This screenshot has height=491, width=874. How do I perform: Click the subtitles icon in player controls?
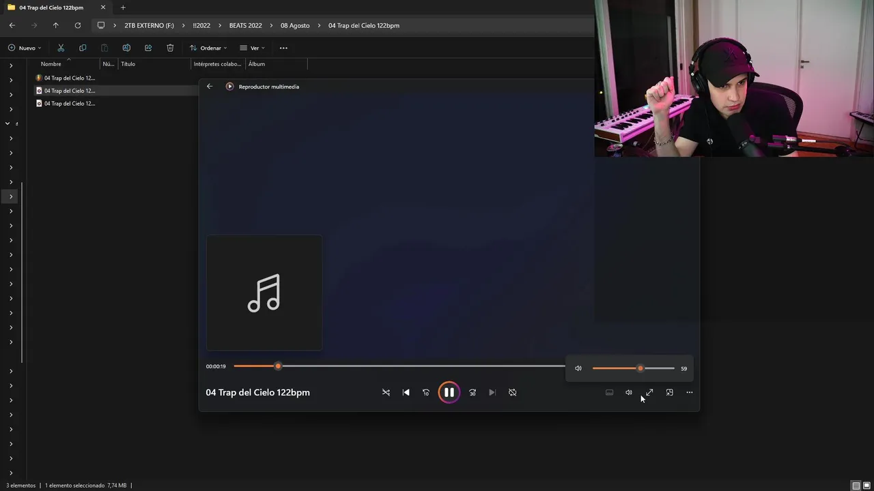click(610, 392)
